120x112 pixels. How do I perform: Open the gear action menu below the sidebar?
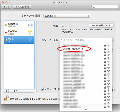click(x=16, y=91)
